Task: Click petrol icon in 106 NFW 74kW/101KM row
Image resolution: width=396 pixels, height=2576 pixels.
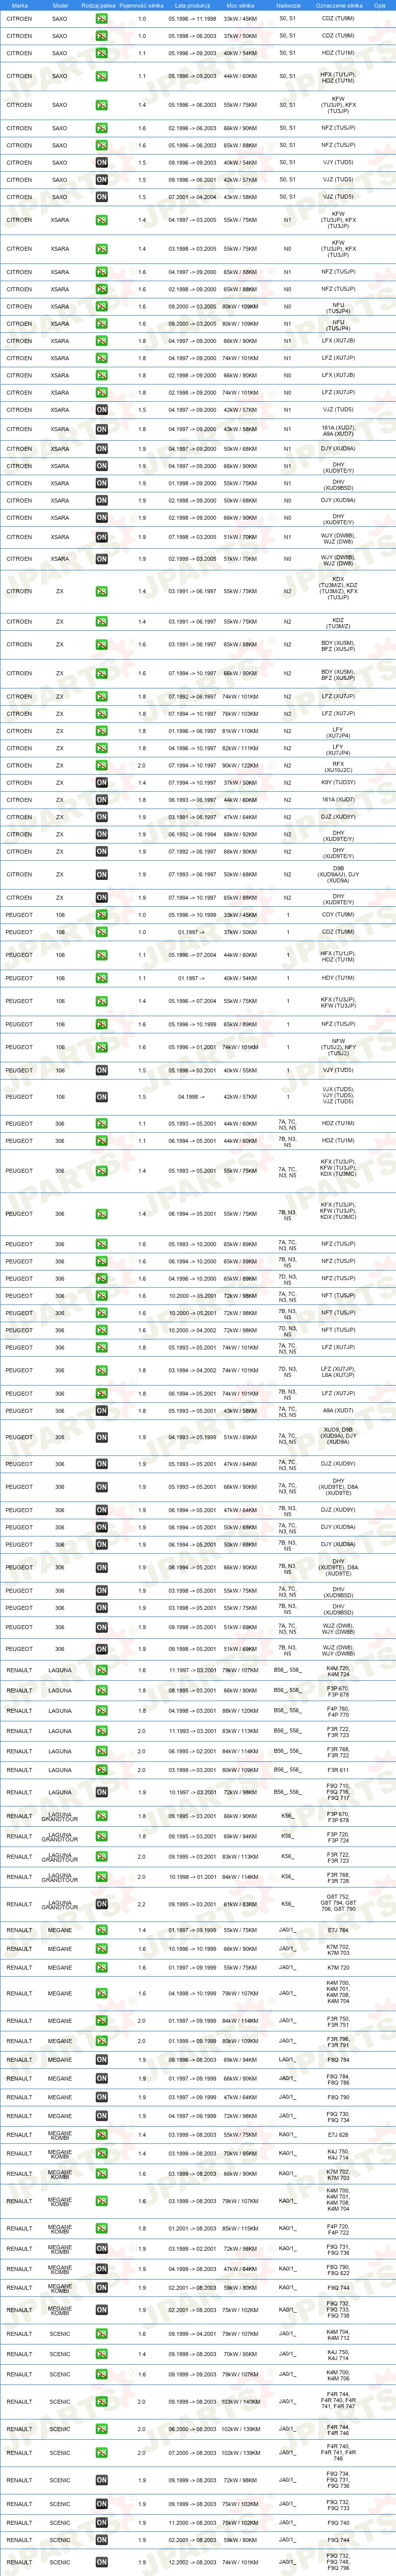Action: point(101,1047)
